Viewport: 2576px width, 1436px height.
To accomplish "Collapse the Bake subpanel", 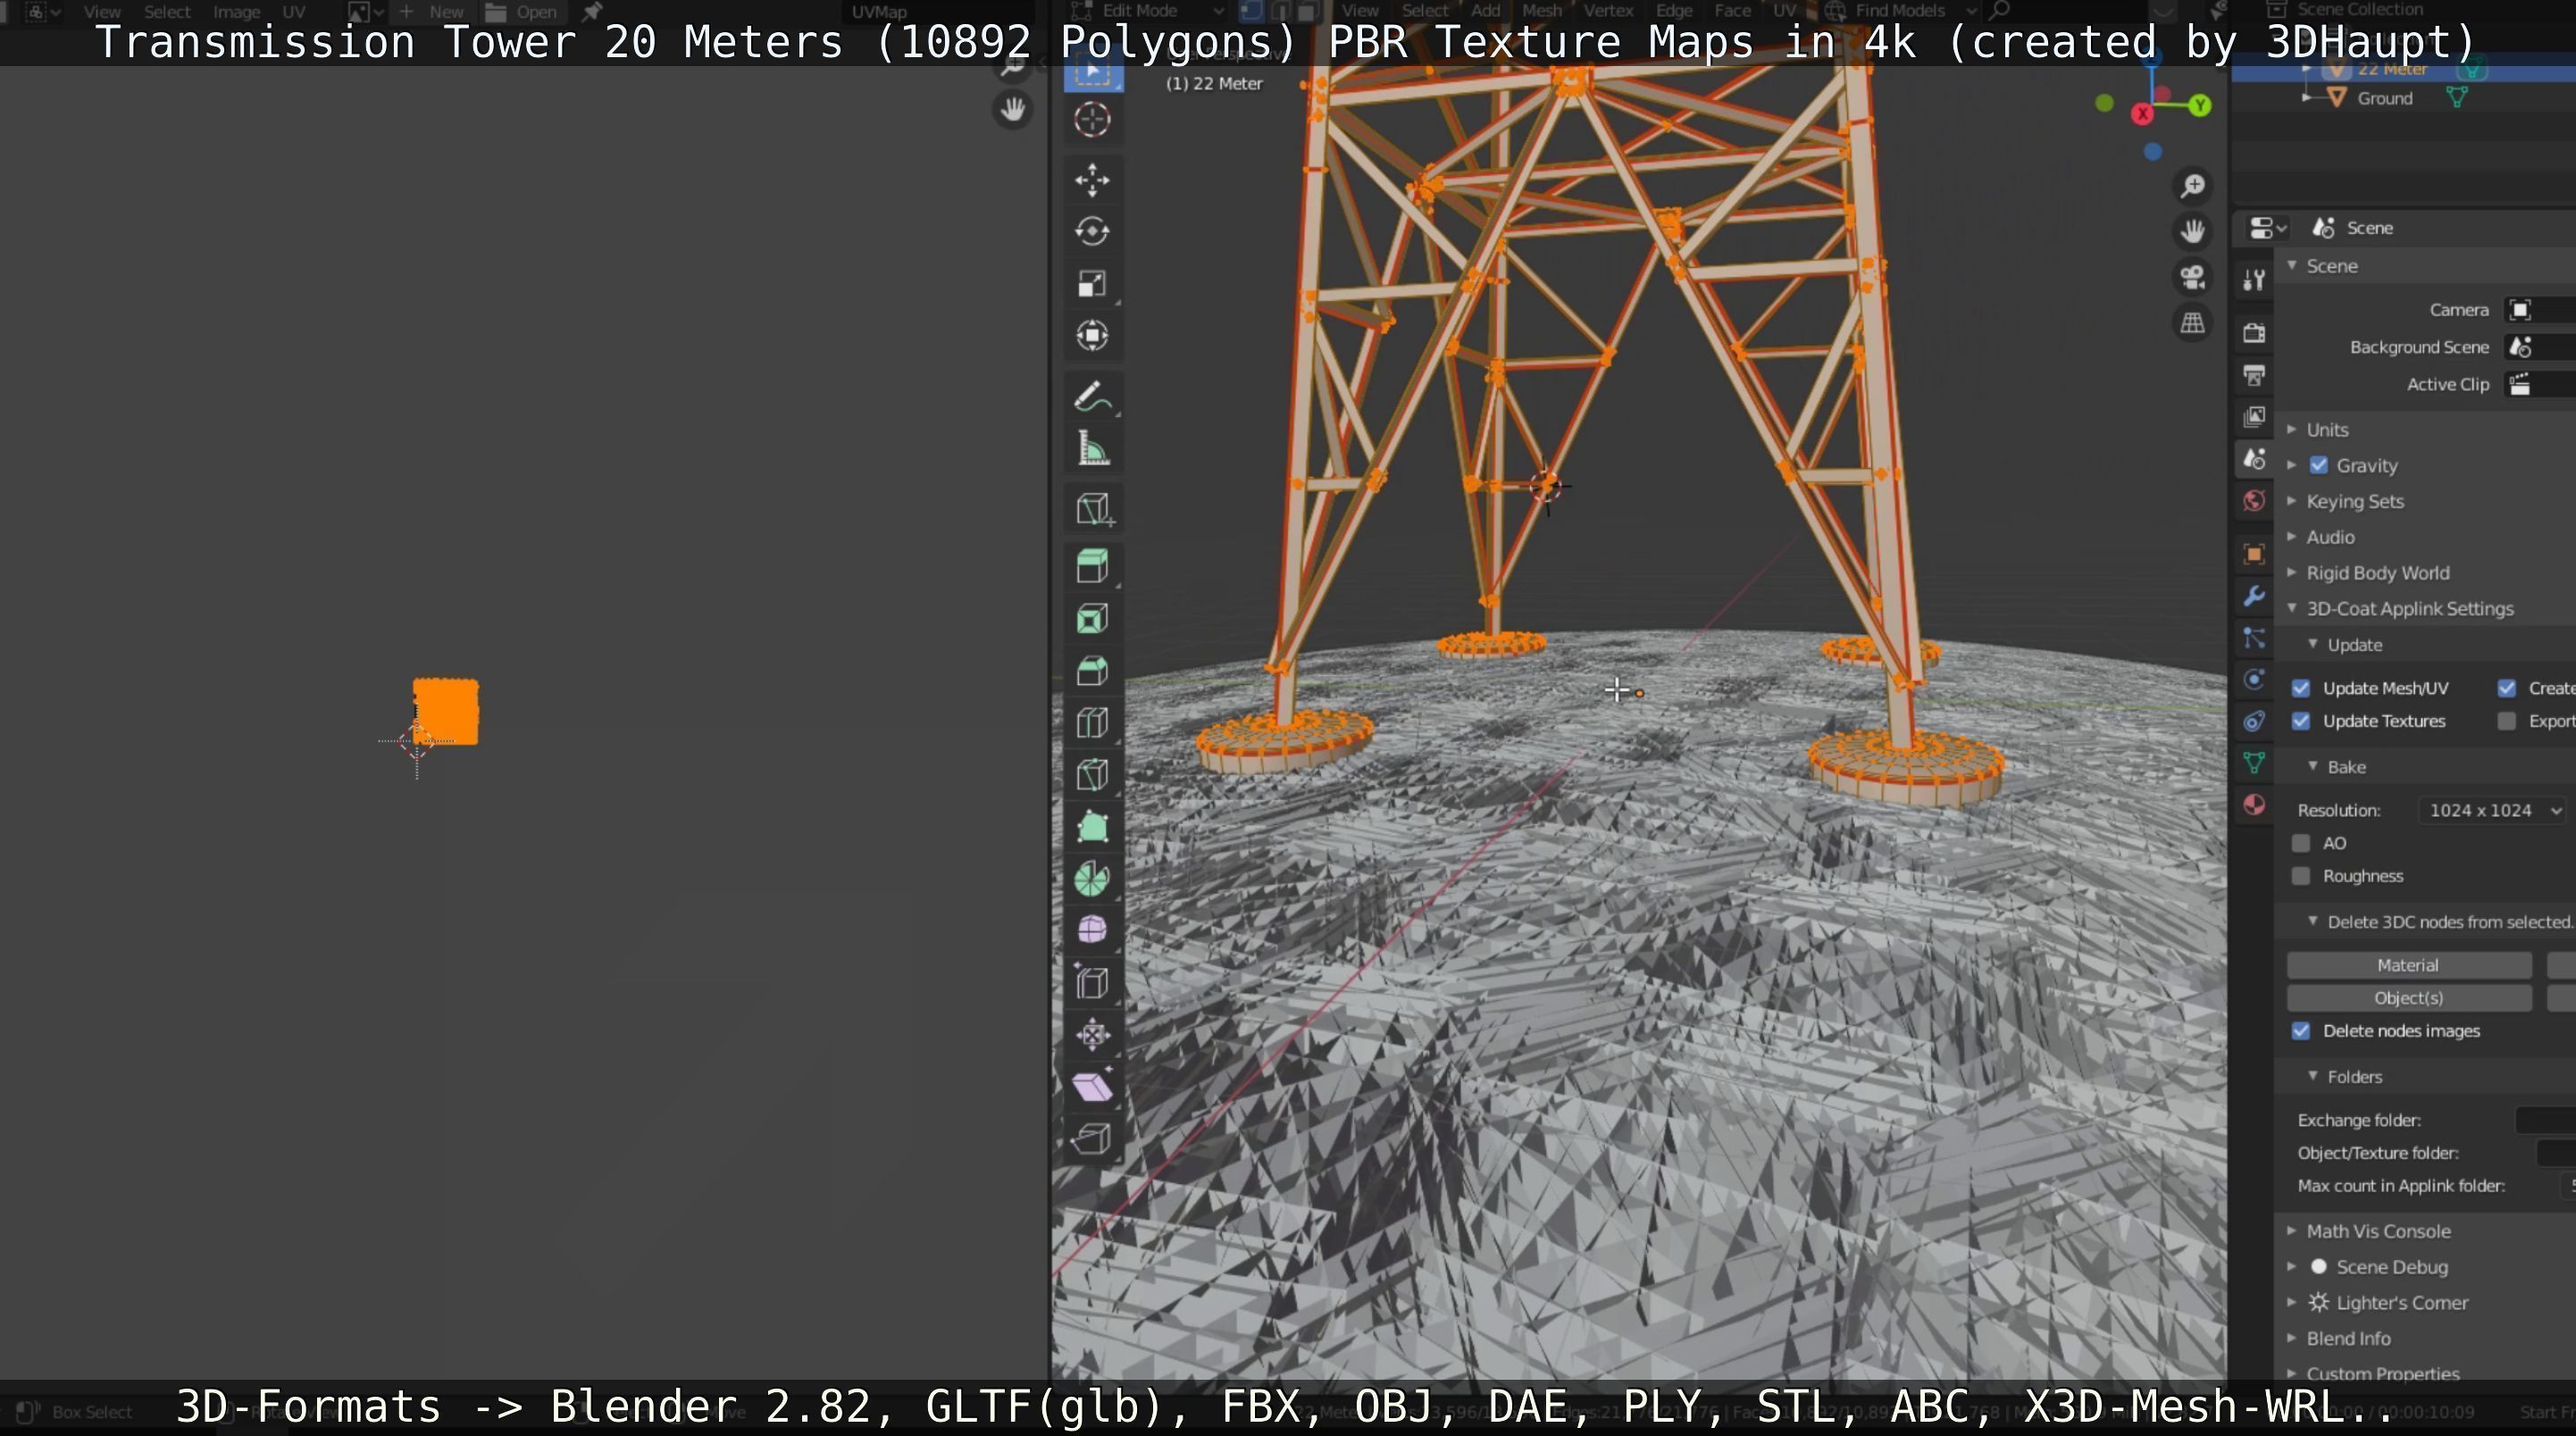I will [2312, 766].
